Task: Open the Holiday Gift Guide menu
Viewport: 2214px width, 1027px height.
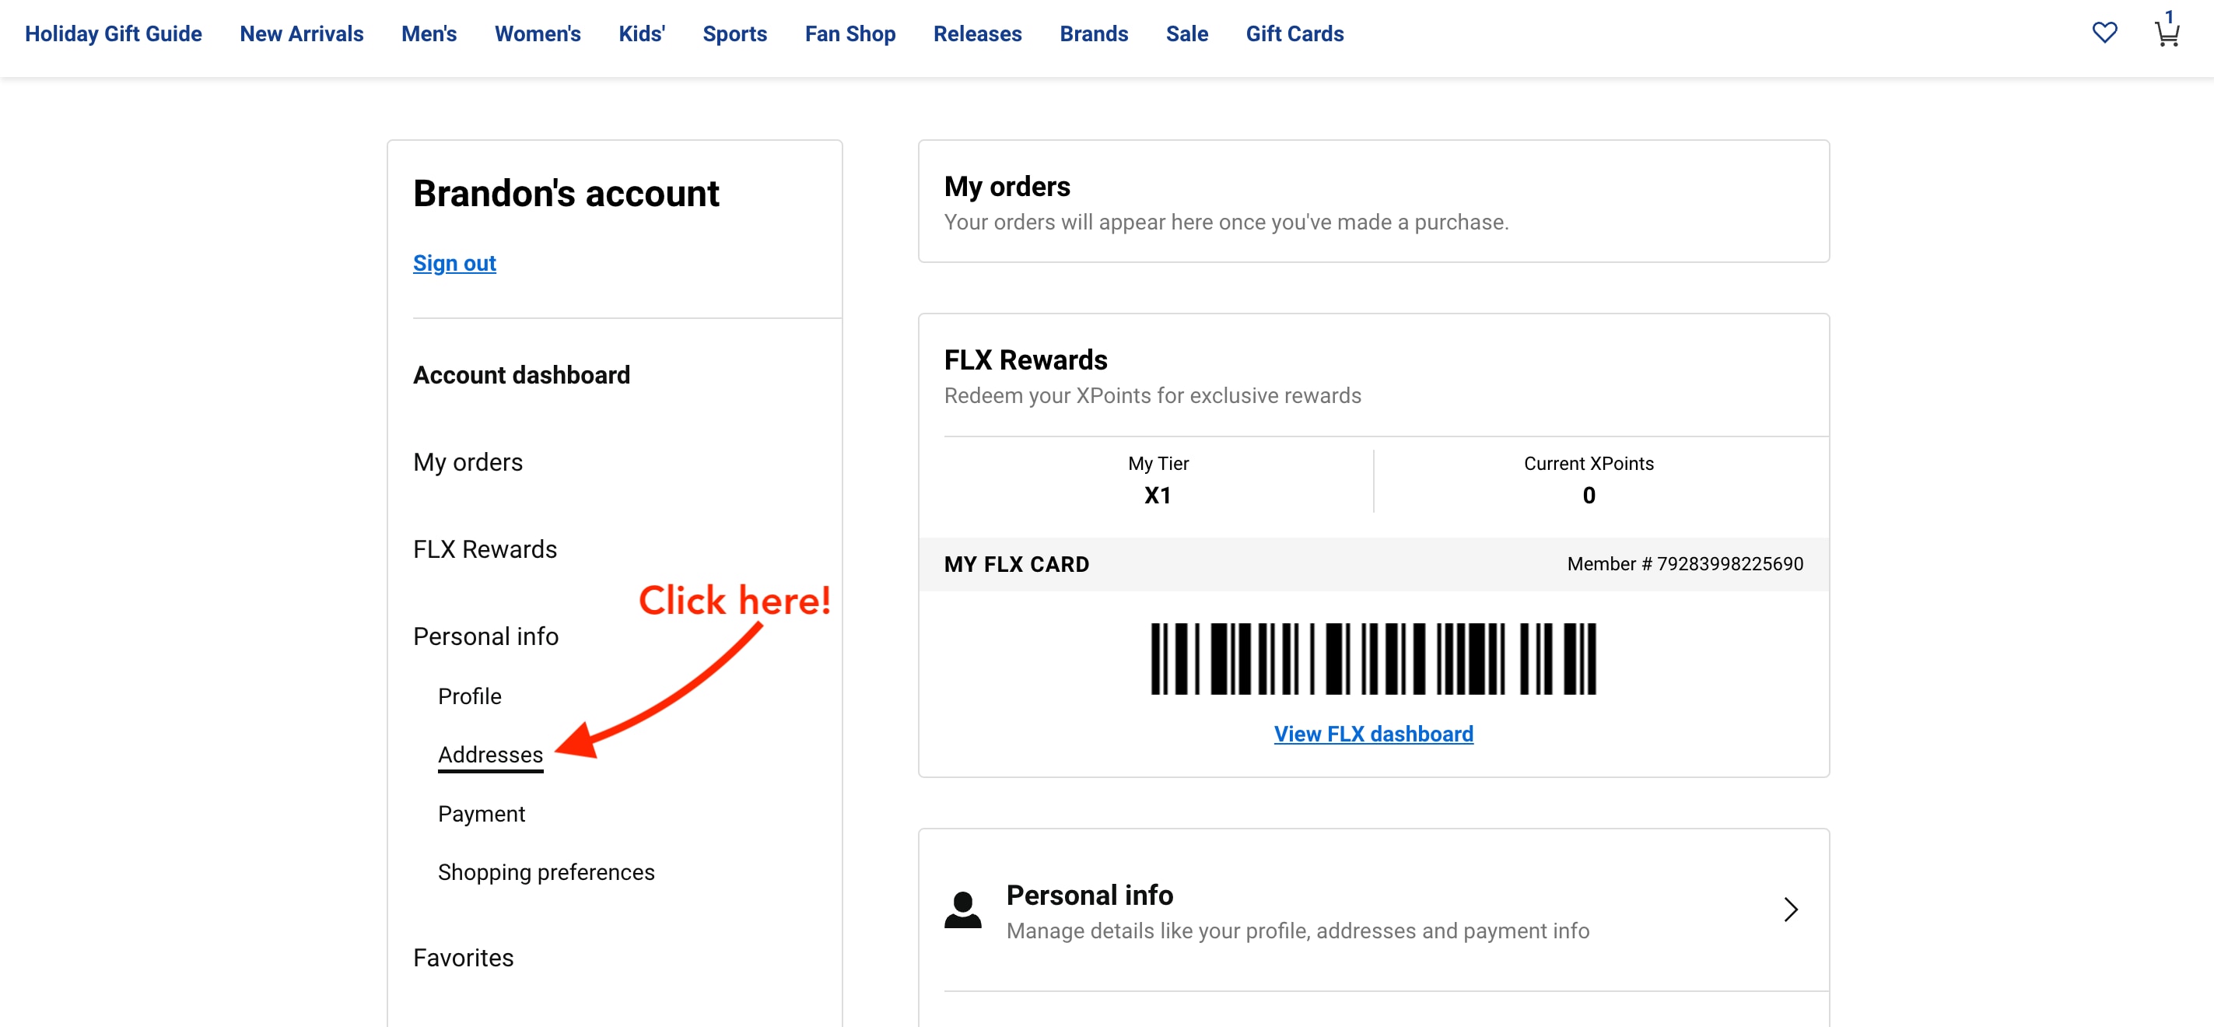Action: tap(114, 33)
